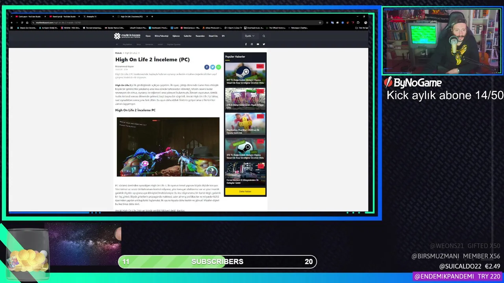Image resolution: width=504 pixels, height=283 pixels.
Task: Open the Dead City menu item
Action: (213, 36)
